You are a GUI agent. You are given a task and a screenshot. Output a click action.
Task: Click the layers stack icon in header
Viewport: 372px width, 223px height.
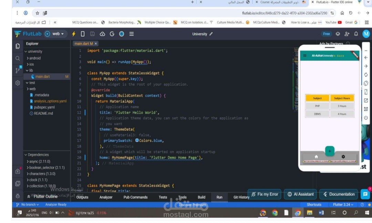click(x=338, y=34)
